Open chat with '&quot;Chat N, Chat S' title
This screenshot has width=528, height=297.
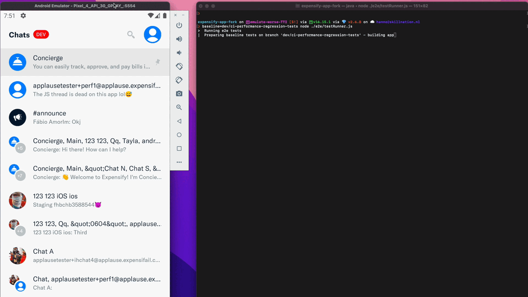(x=85, y=173)
